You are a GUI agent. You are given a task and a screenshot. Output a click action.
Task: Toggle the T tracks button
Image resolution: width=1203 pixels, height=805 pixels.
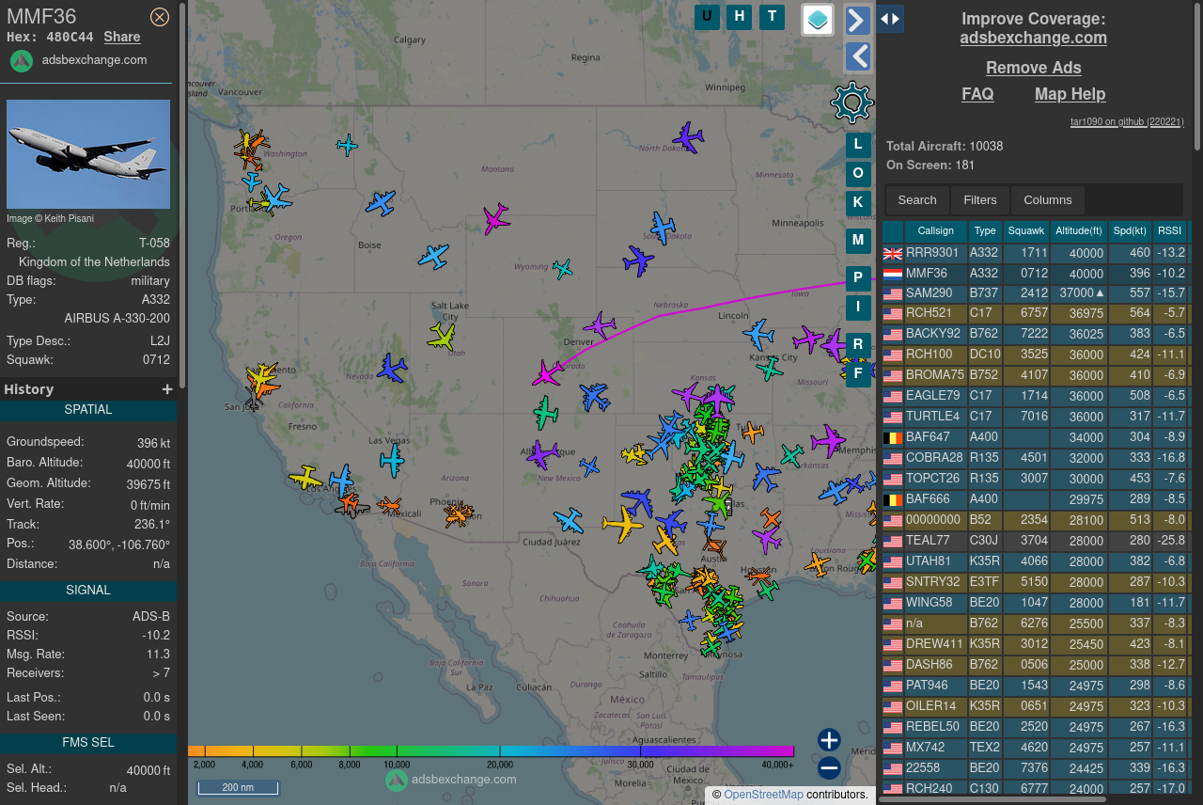(x=773, y=16)
